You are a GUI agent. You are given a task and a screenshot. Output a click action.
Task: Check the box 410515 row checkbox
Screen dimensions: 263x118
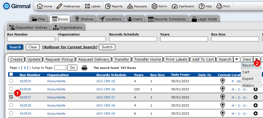(x=11, y=81)
